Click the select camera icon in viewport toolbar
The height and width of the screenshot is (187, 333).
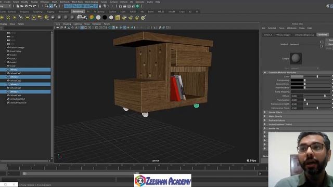click(x=58, y=28)
